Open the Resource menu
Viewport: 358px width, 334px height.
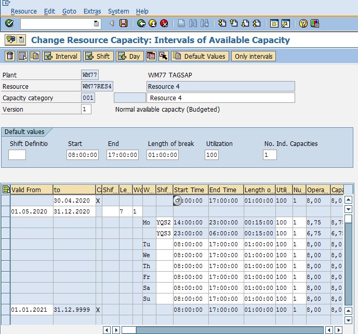24,11
